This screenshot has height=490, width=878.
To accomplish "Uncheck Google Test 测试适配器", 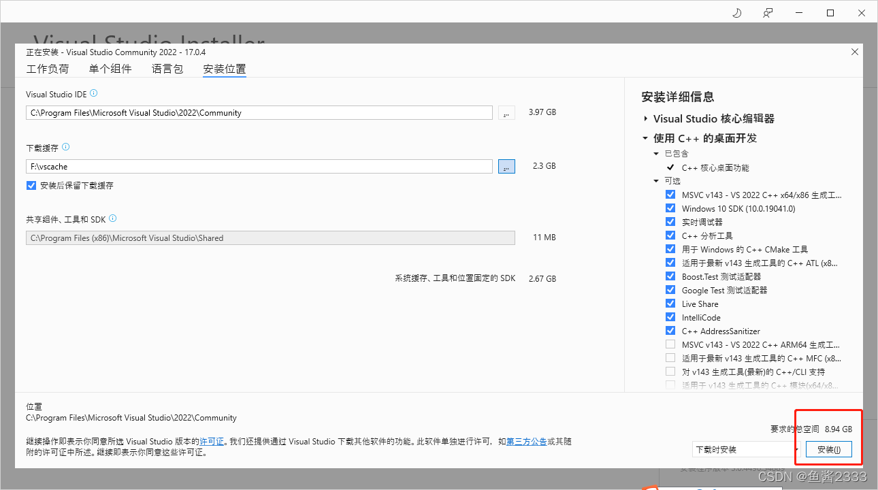I will (670, 290).
